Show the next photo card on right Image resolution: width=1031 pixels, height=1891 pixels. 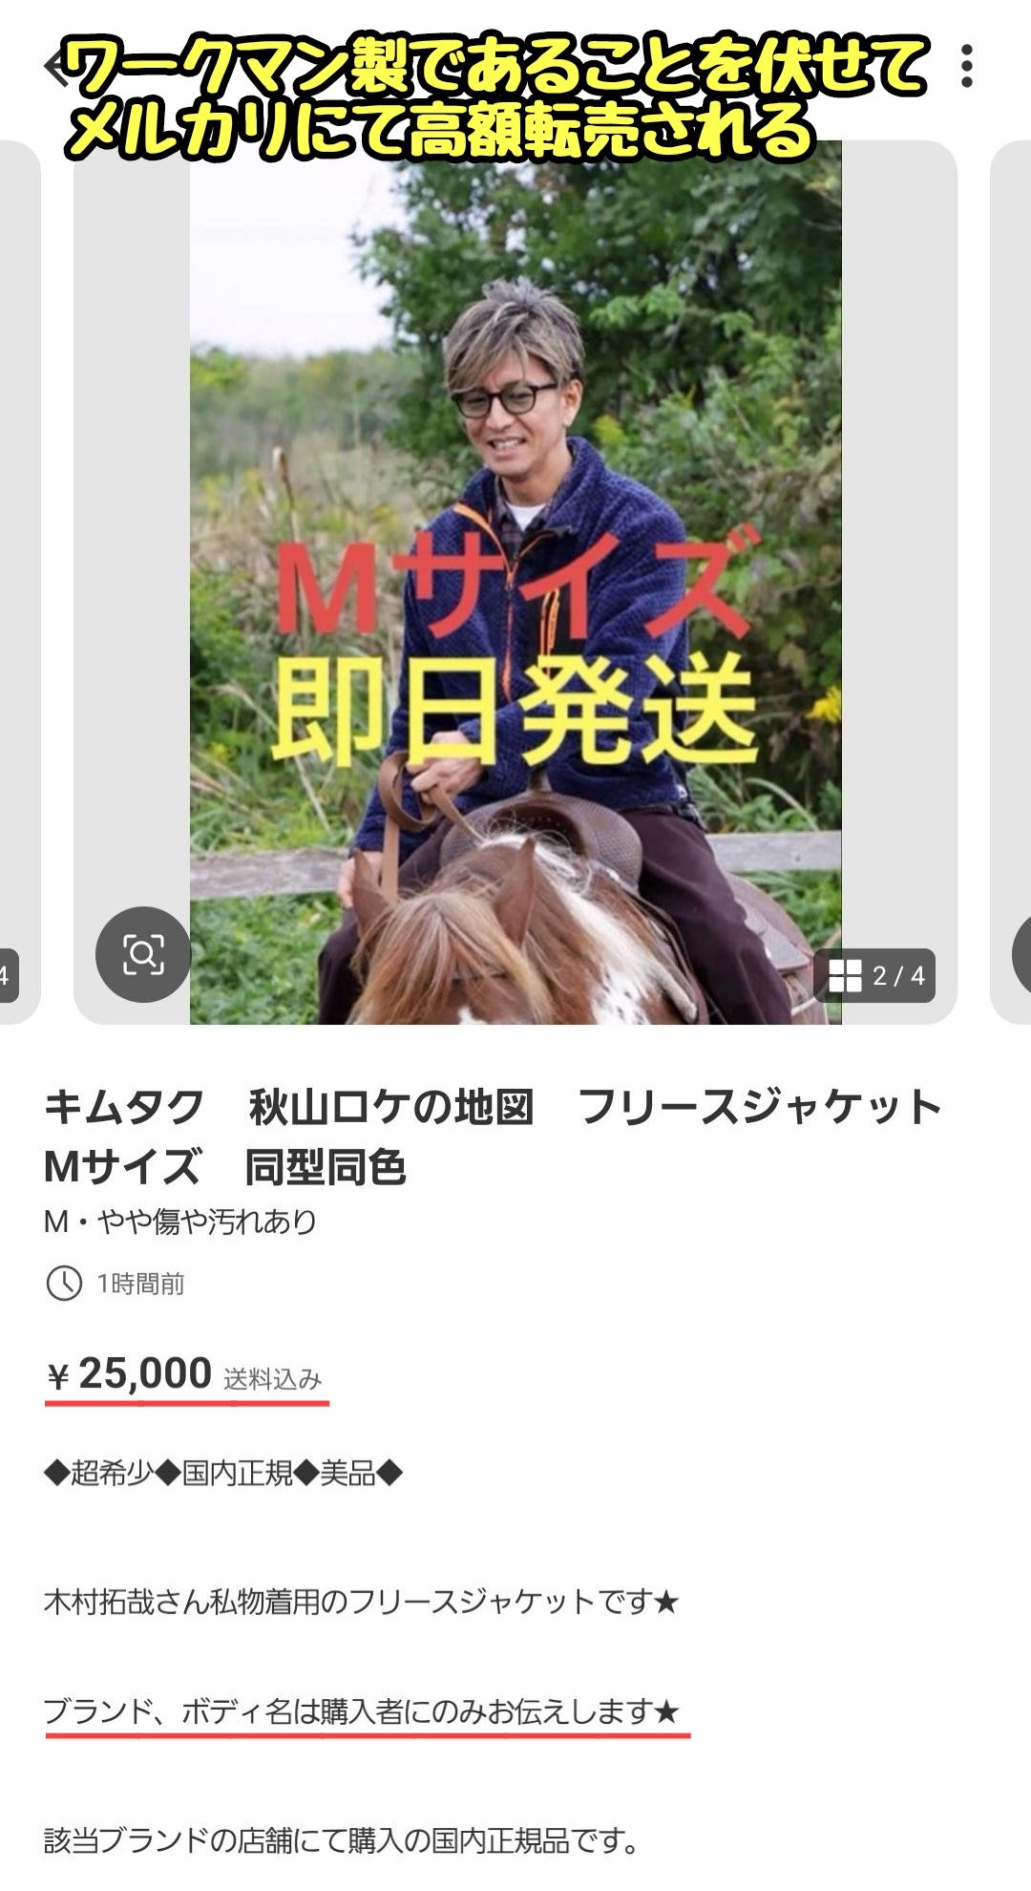pyautogui.click(x=1011, y=583)
